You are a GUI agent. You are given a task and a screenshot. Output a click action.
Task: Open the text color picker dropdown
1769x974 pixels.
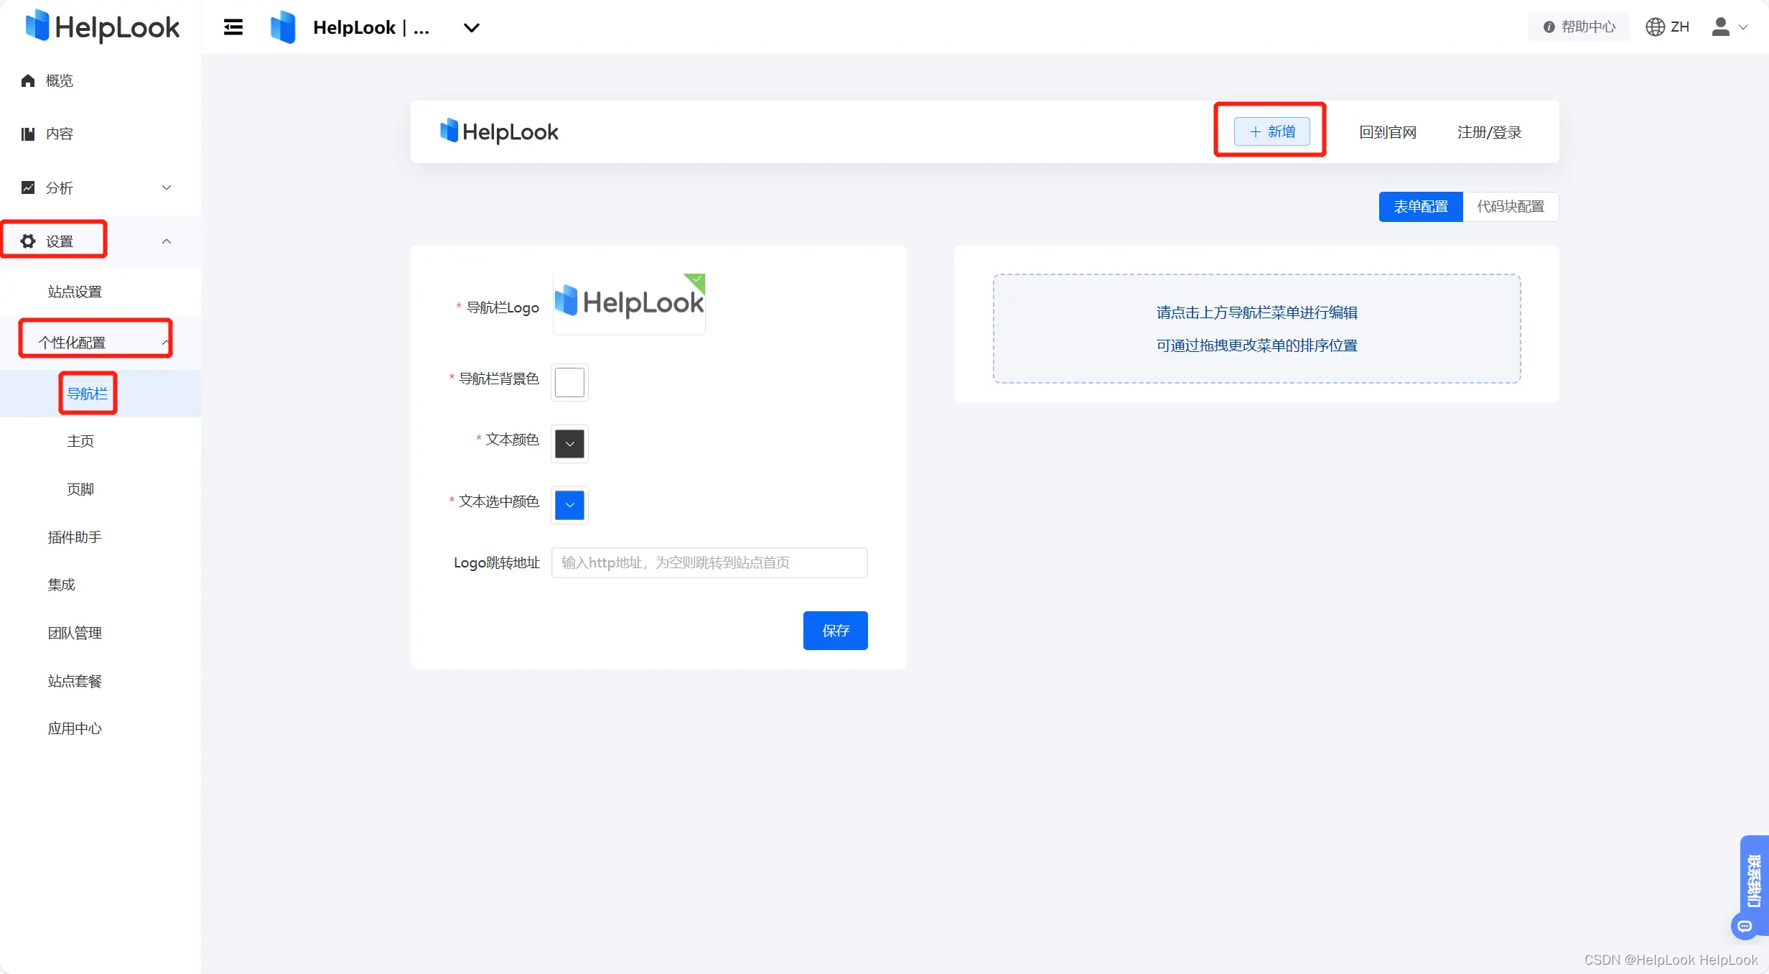569,443
